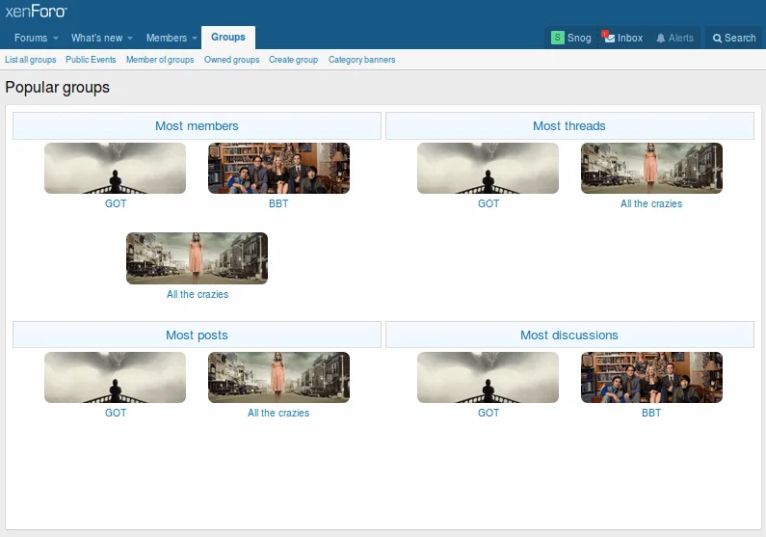Expand the What's new dropdown arrow

click(130, 39)
